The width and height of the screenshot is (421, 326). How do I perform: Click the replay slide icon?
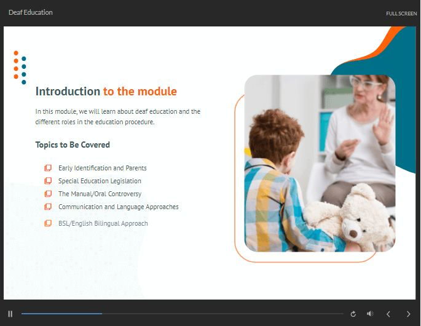coord(353,314)
